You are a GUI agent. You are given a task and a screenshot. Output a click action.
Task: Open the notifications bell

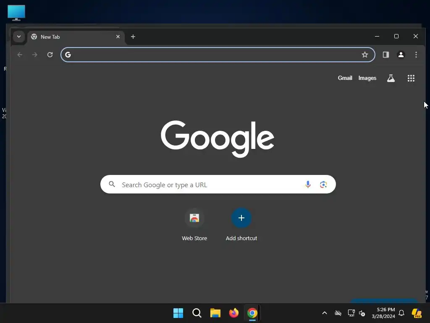coord(401,313)
